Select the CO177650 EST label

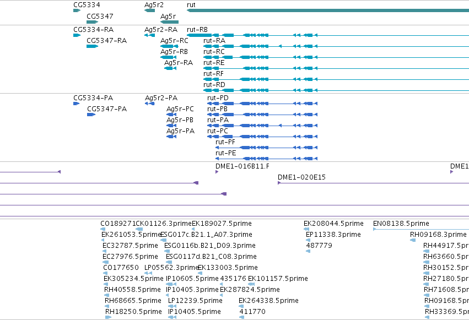121,268
